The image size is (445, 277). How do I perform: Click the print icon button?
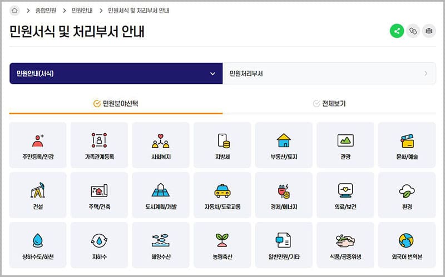pyautogui.click(x=429, y=31)
